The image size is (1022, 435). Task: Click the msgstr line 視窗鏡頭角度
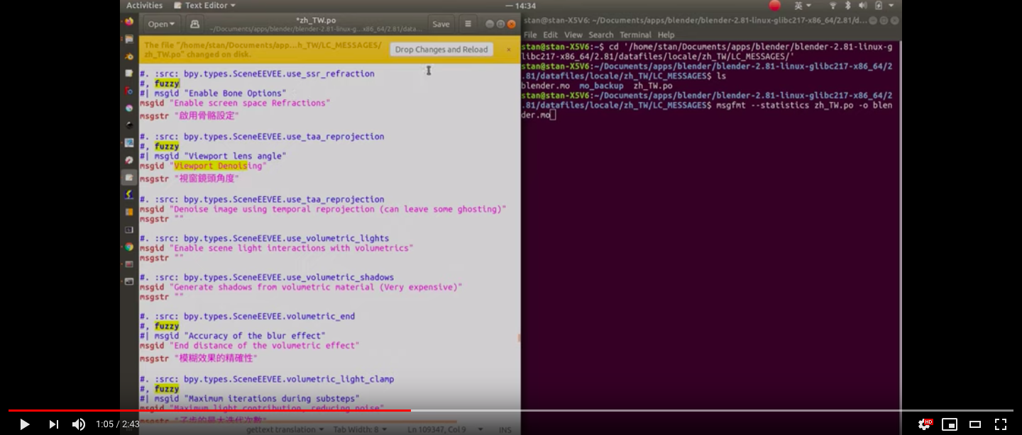[x=189, y=179]
